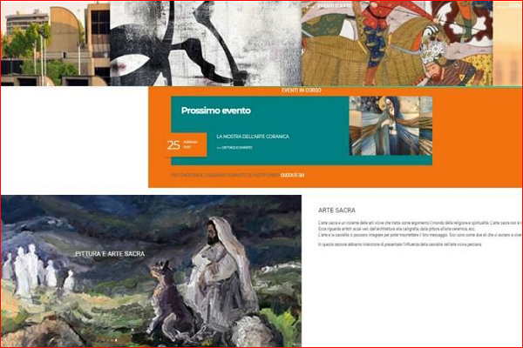Screen dimensions: 523x348
Task: Click the PITTURA E ARTE SACRA caption
Action: pyautogui.click(x=110, y=254)
